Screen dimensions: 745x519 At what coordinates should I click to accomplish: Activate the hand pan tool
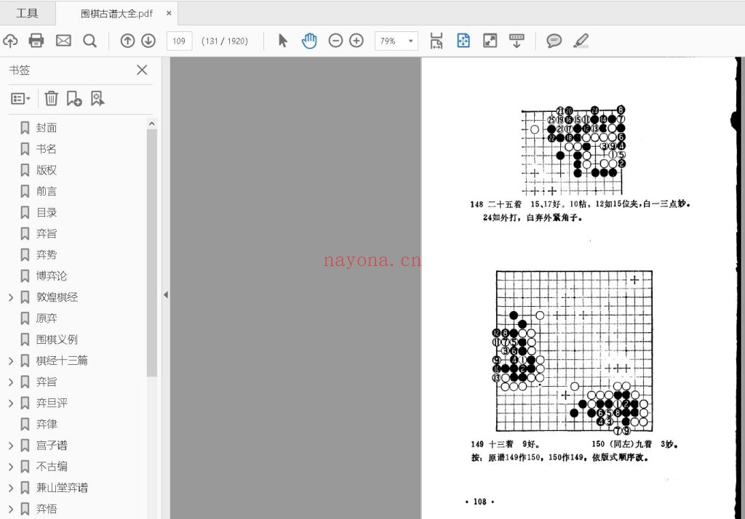(x=308, y=41)
